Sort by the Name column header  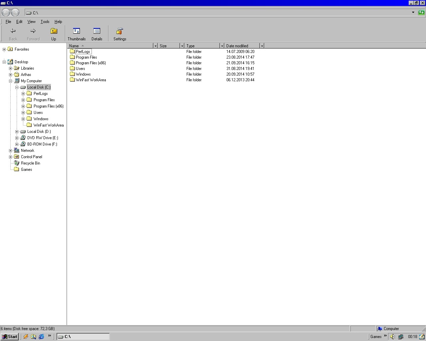[x=110, y=46]
